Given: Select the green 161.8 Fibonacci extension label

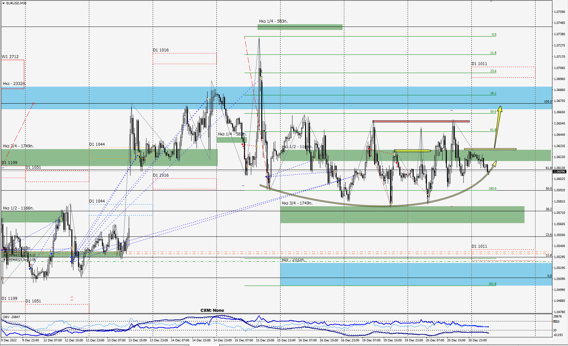Looking at the screenshot, I should click(x=492, y=284).
